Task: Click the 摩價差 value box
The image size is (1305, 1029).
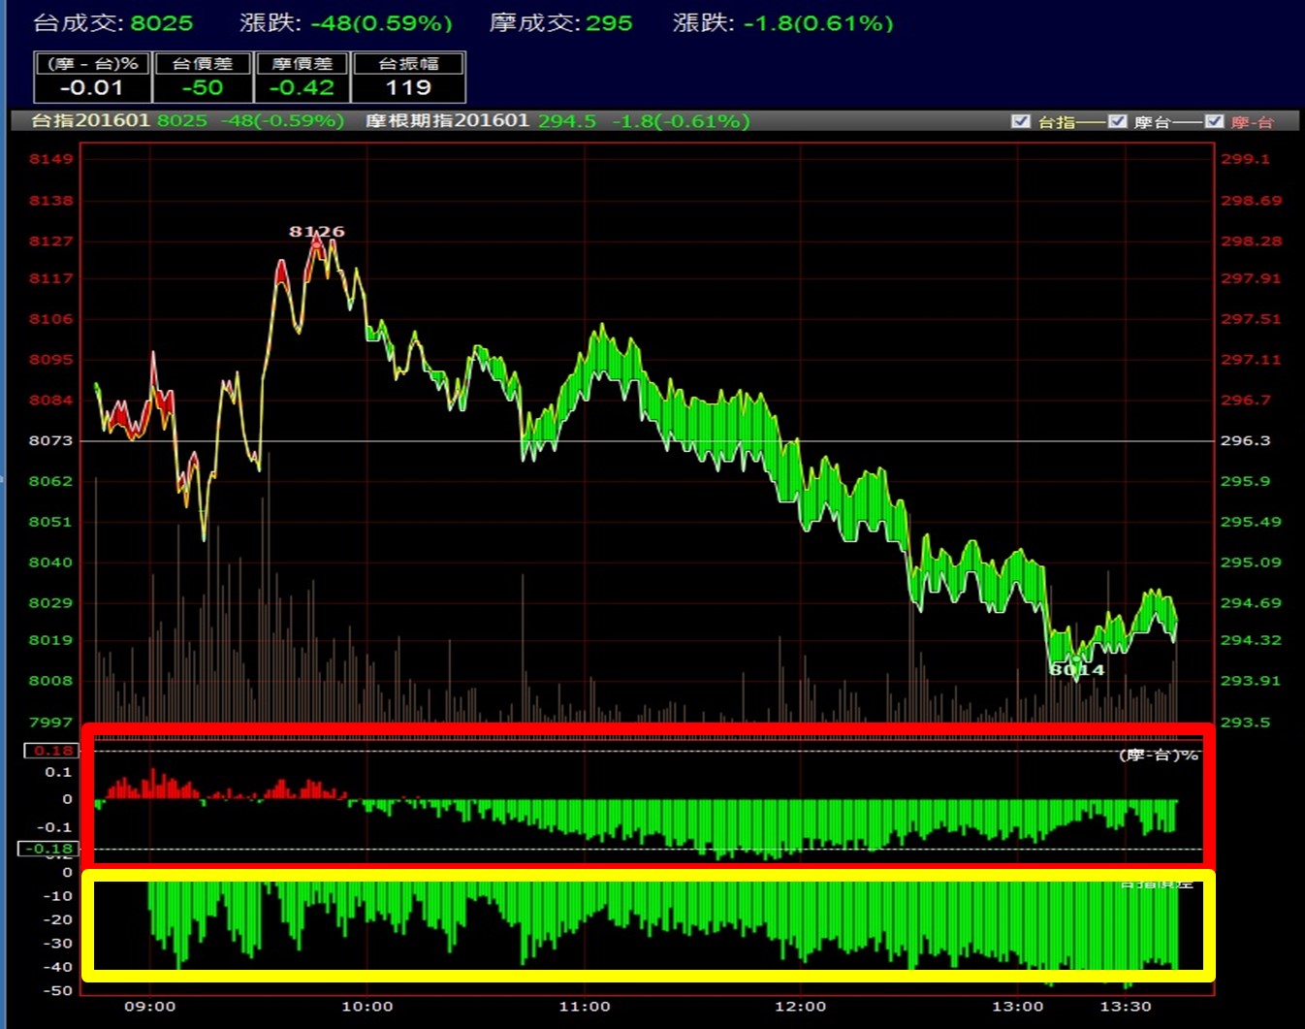Action: tap(302, 78)
